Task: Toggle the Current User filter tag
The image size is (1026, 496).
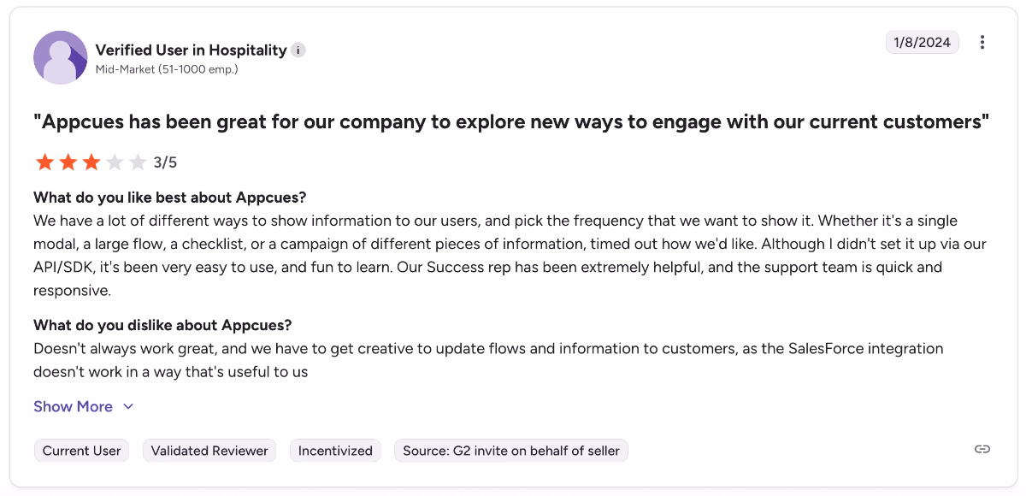Action: click(81, 451)
